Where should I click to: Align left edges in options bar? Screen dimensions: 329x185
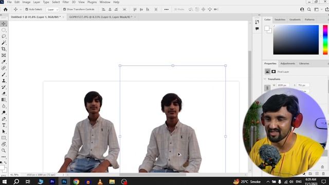(x=103, y=9)
